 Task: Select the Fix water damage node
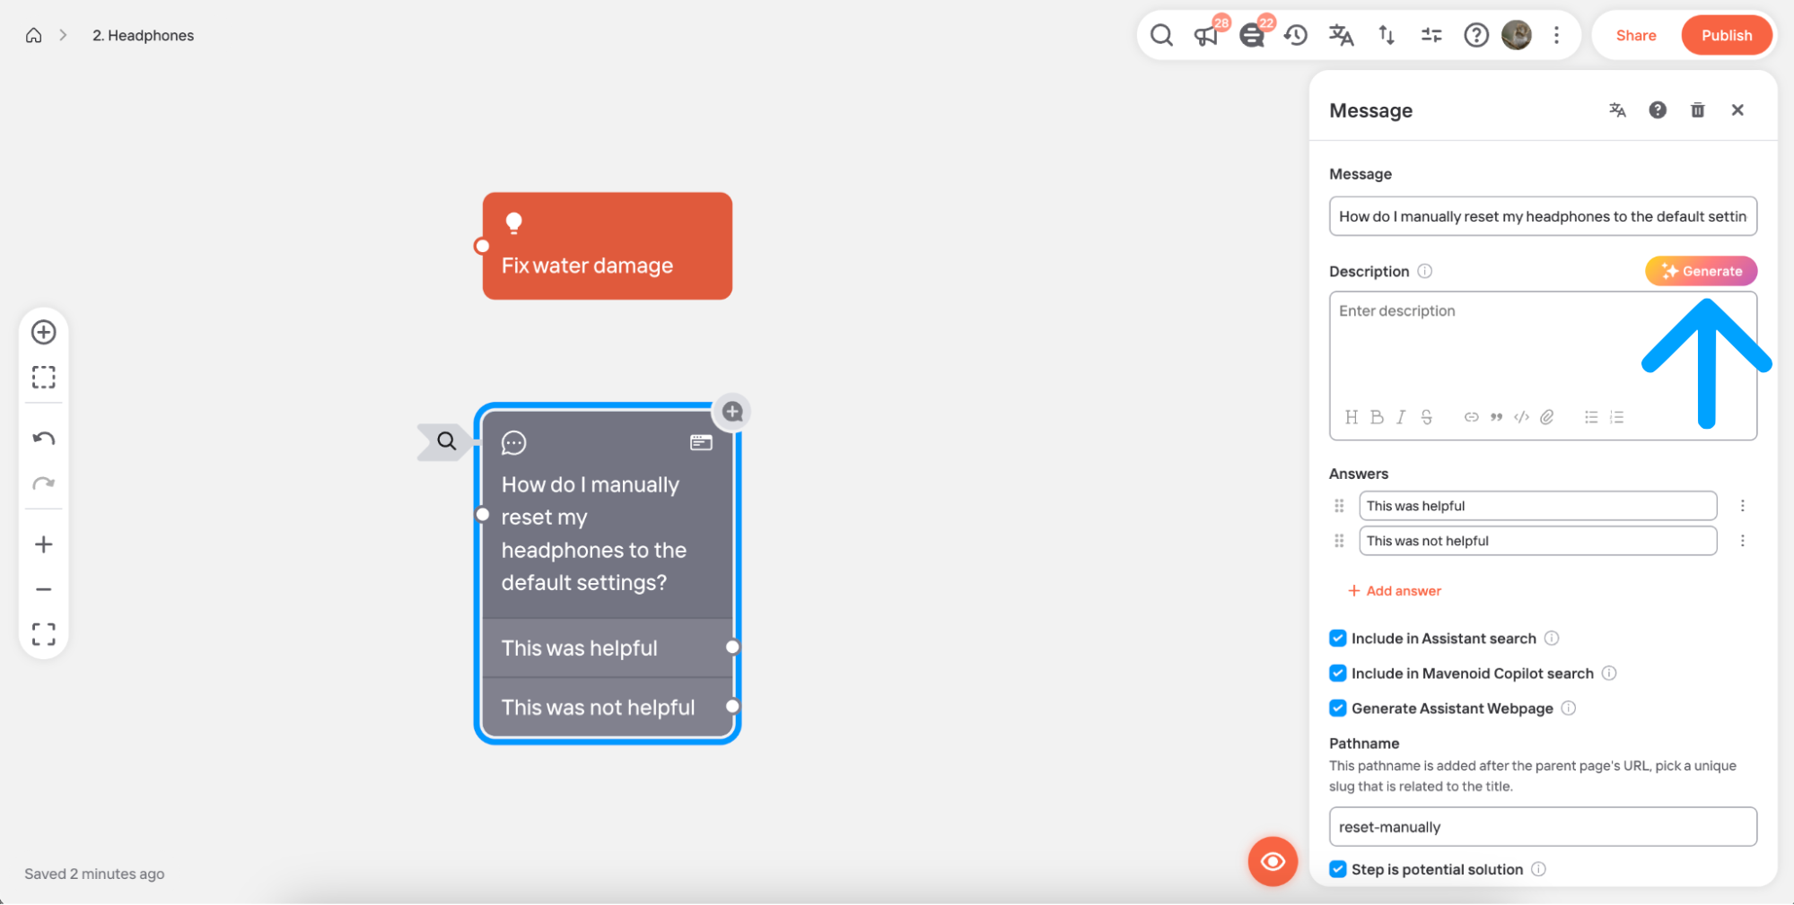pos(608,246)
